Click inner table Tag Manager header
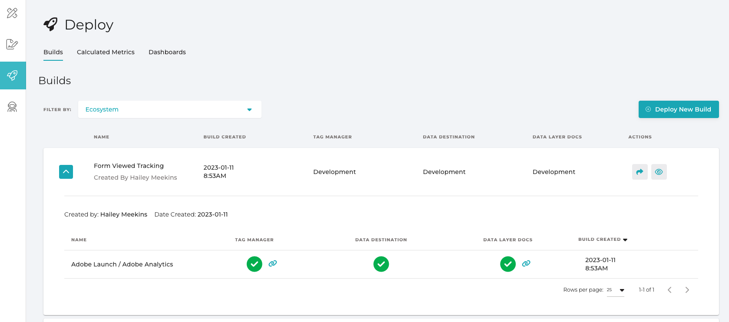 point(254,240)
